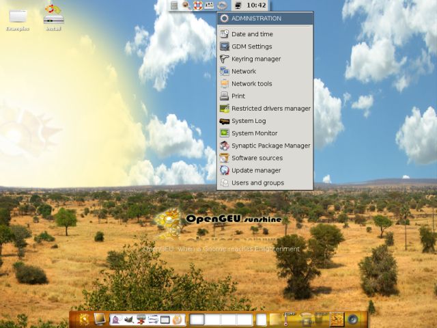This screenshot has width=437, height=328.
Task: Click the golden wallpaper thumbnail gadget on shelf
Action: point(337,319)
